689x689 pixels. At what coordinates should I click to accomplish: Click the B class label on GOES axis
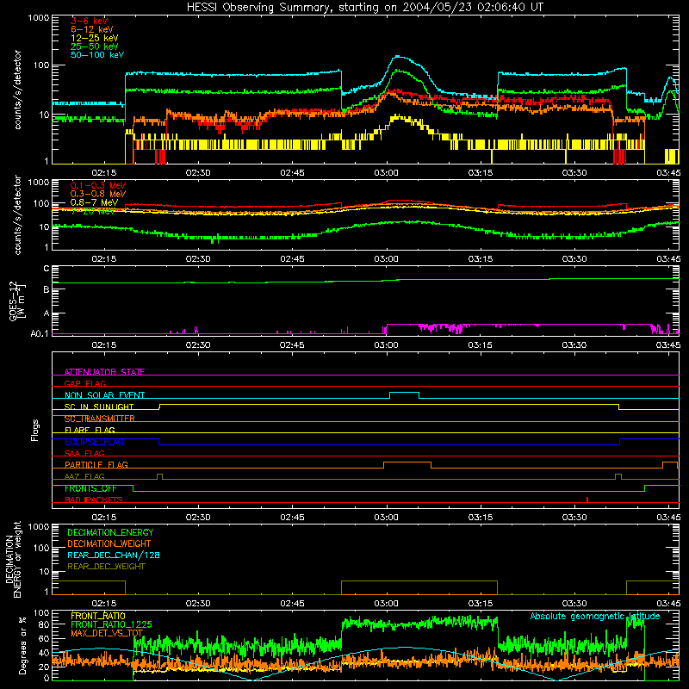(47, 289)
